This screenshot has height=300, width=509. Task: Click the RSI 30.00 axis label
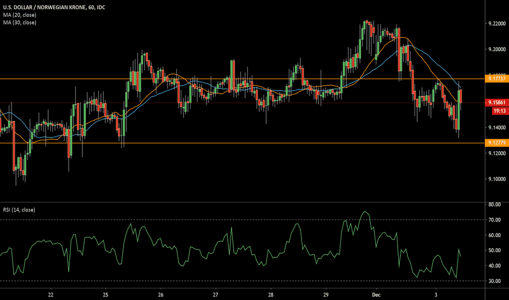(494, 281)
